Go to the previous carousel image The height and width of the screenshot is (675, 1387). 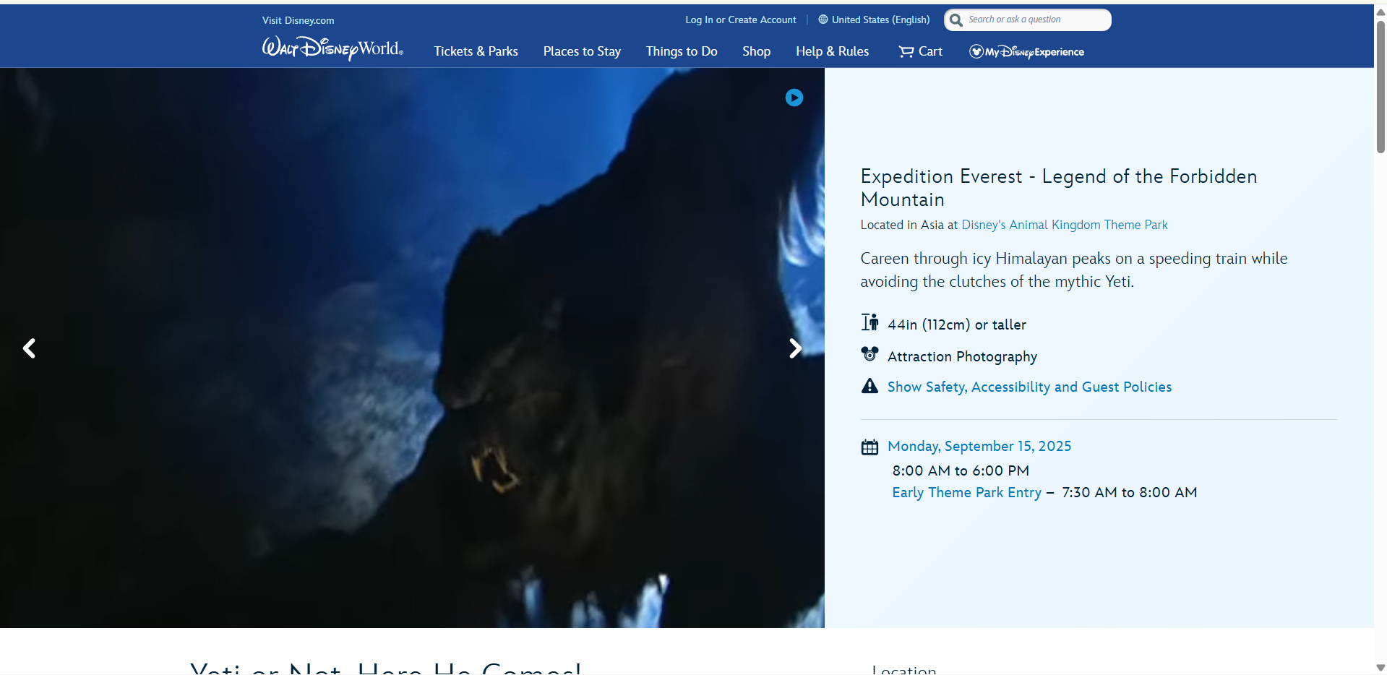(29, 349)
